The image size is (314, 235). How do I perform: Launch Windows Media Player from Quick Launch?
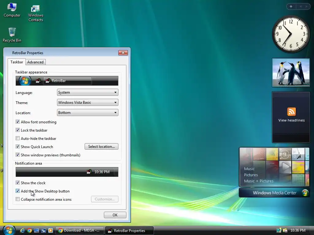point(51,230)
